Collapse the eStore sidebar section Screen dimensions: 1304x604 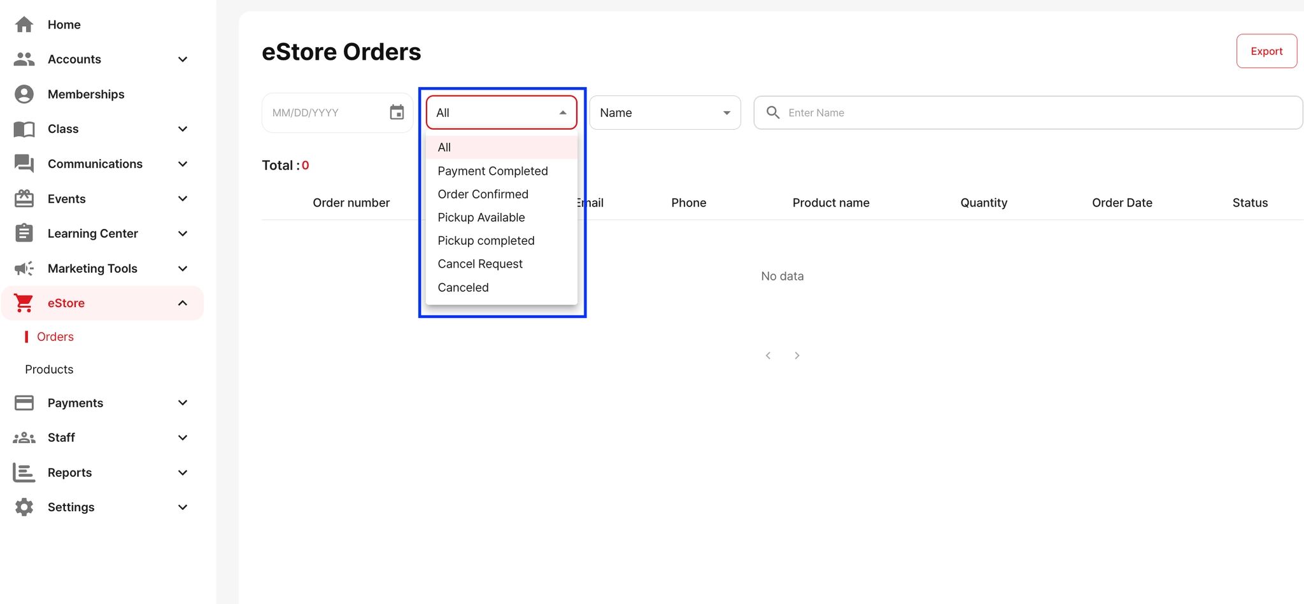click(182, 303)
